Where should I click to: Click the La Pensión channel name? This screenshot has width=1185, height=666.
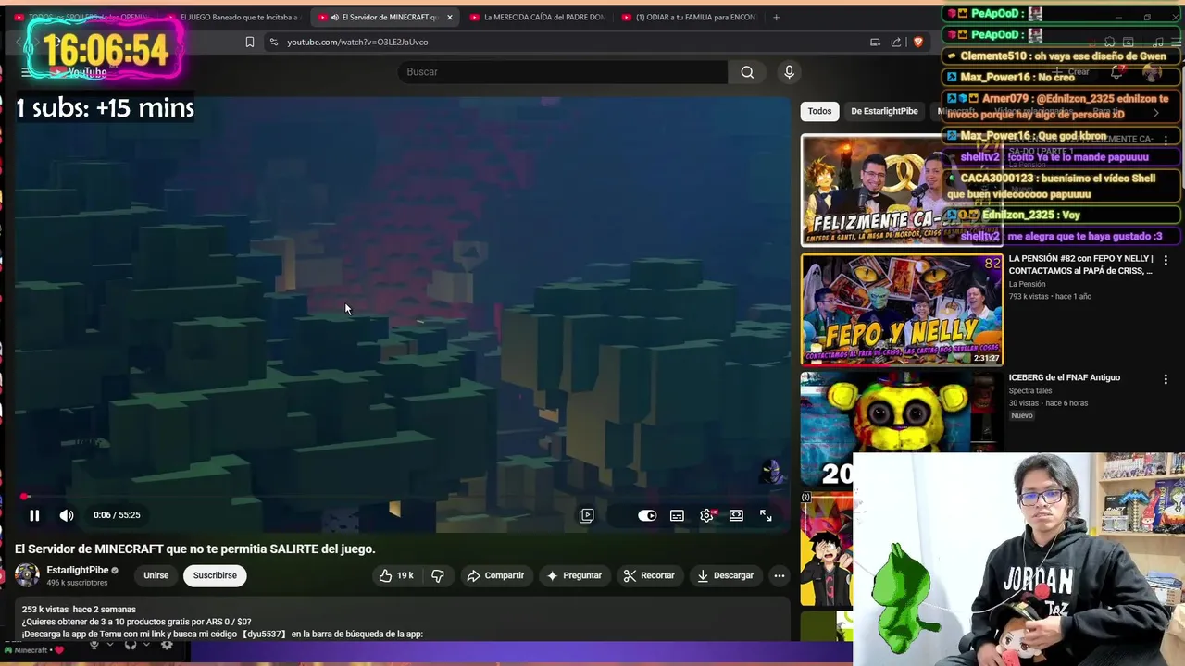tap(1027, 284)
